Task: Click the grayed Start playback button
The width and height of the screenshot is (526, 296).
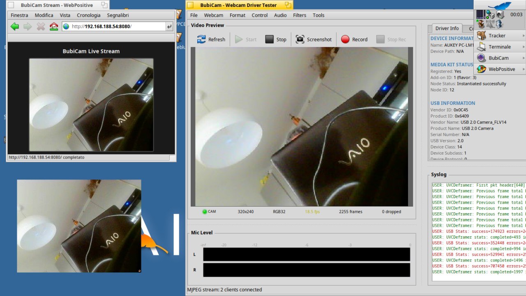Action: 246,39
